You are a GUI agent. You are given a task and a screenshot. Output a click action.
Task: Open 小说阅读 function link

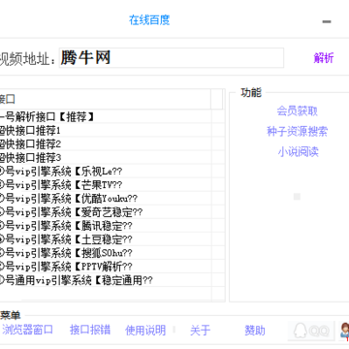coord(298,151)
